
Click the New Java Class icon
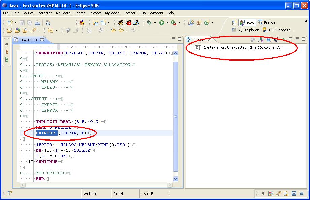pos(207,23)
